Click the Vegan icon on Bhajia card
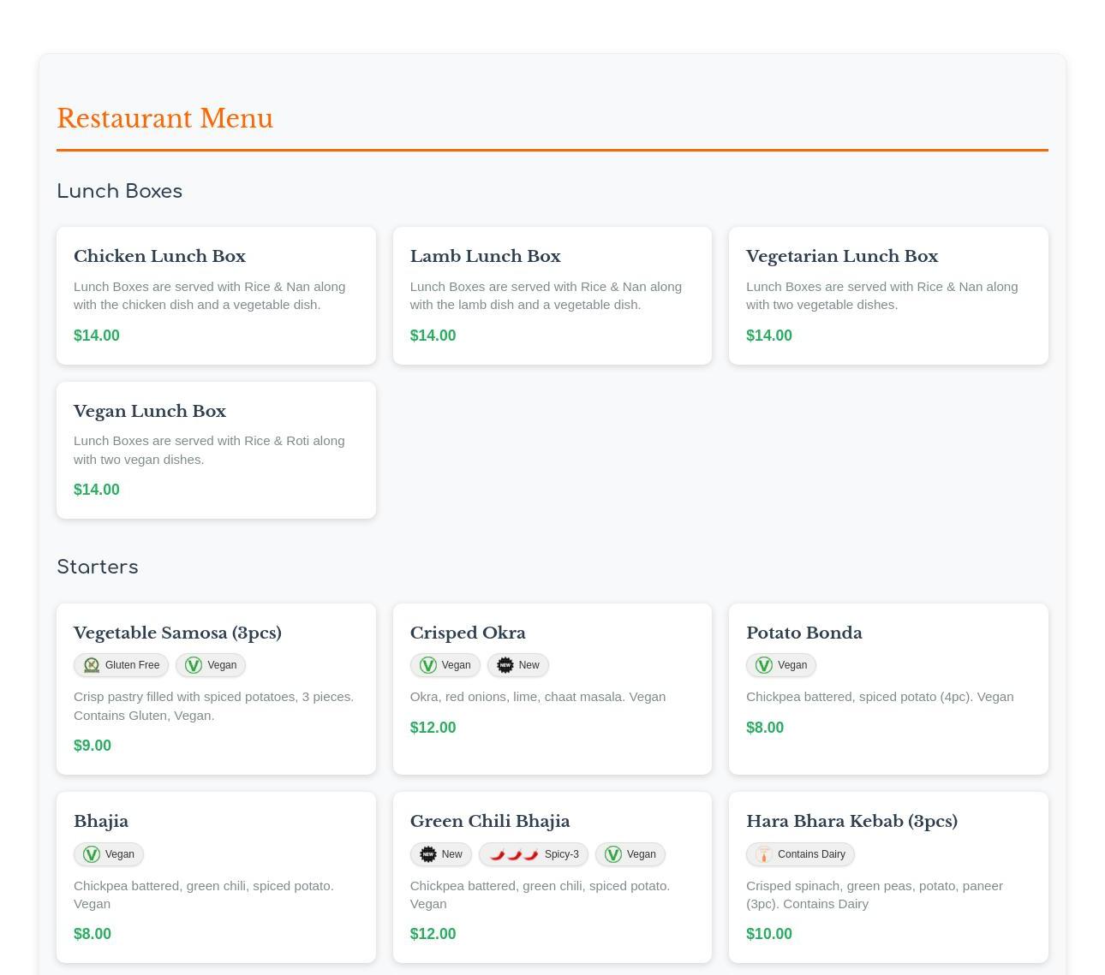 pos(92,854)
